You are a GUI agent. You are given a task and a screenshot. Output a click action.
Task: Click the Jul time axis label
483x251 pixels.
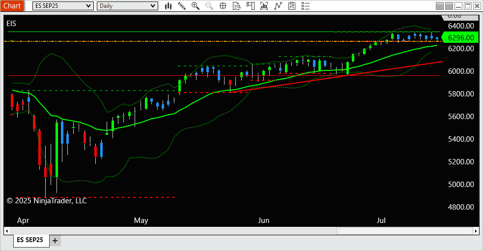[x=381, y=220]
